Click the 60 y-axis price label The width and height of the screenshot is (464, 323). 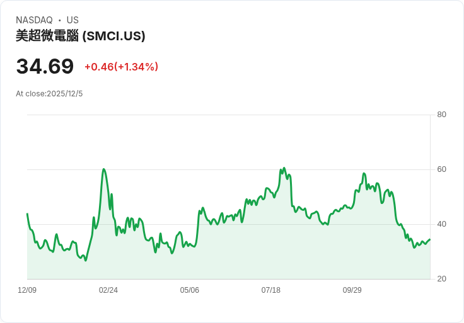[x=441, y=169]
